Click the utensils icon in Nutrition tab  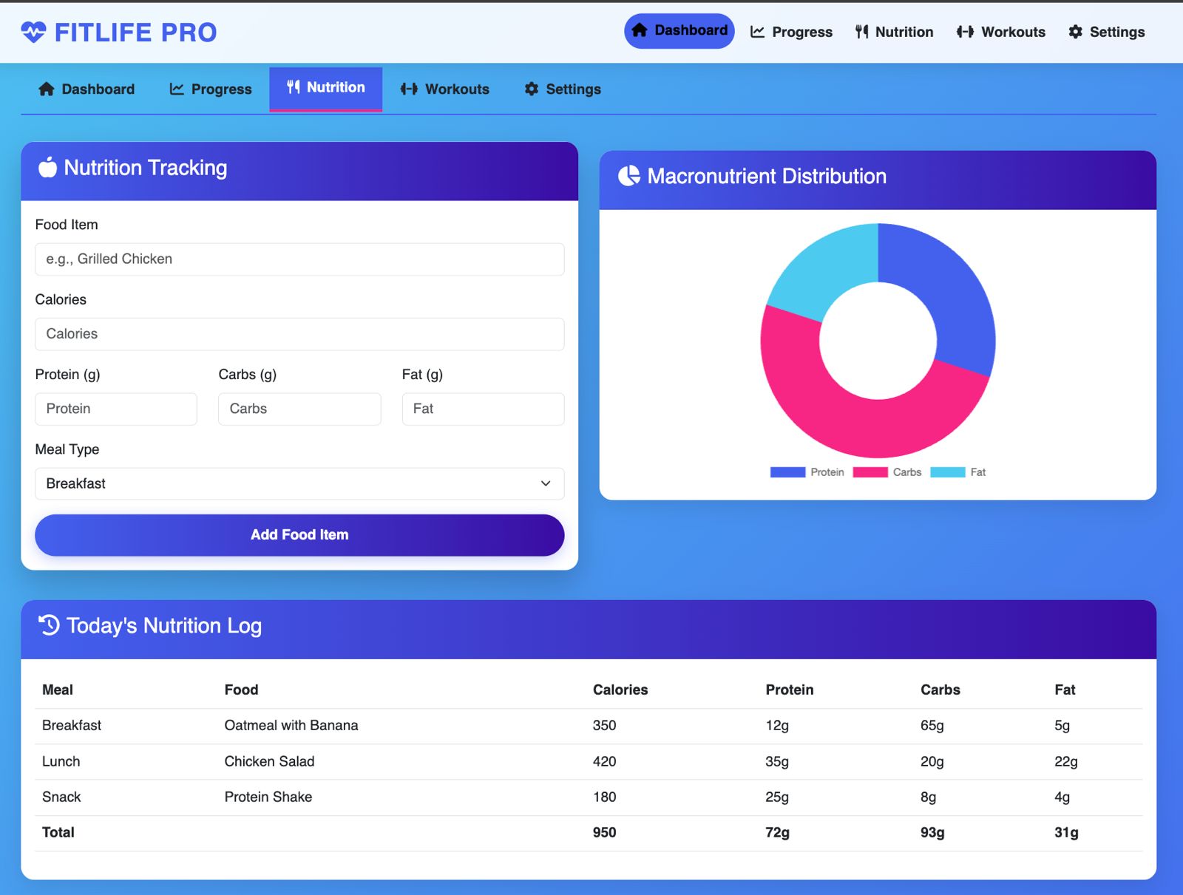pyautogui.click(x=294, y=87)
